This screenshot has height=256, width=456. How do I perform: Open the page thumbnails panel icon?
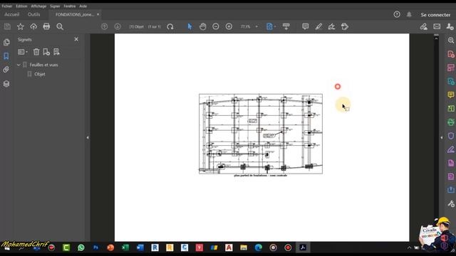coord(6,43)
